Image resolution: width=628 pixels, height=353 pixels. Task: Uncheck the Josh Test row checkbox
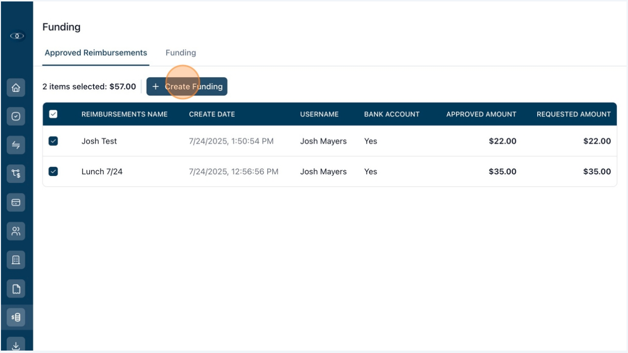point(53,141)
